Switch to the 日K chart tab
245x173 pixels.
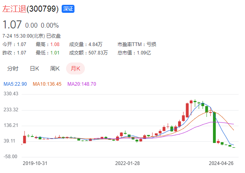click(x=34, y=68)
